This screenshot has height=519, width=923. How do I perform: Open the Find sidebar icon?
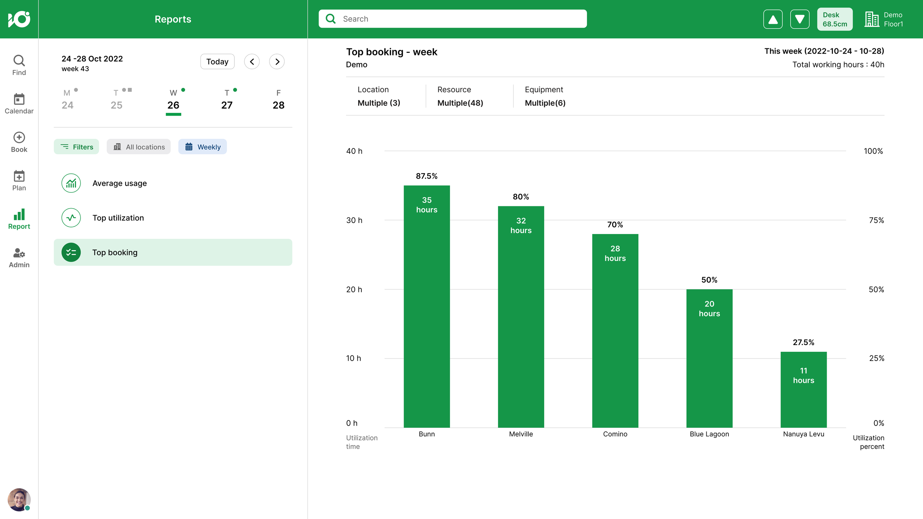pos(19,65)
